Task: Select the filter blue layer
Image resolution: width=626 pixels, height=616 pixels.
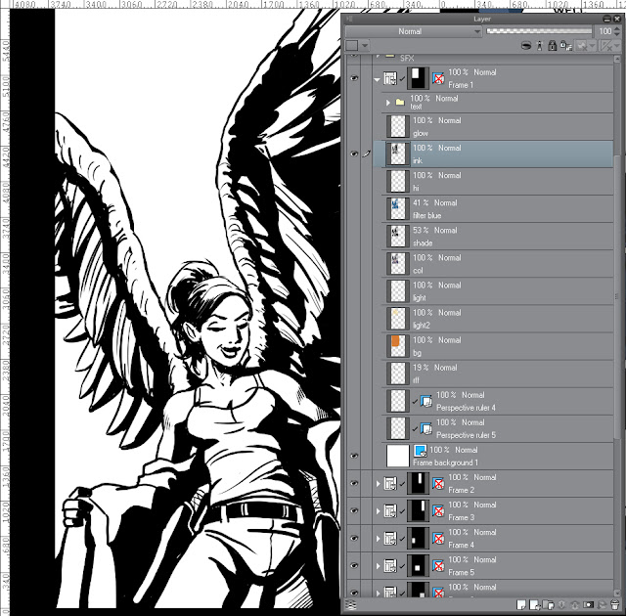Action: 497,209
